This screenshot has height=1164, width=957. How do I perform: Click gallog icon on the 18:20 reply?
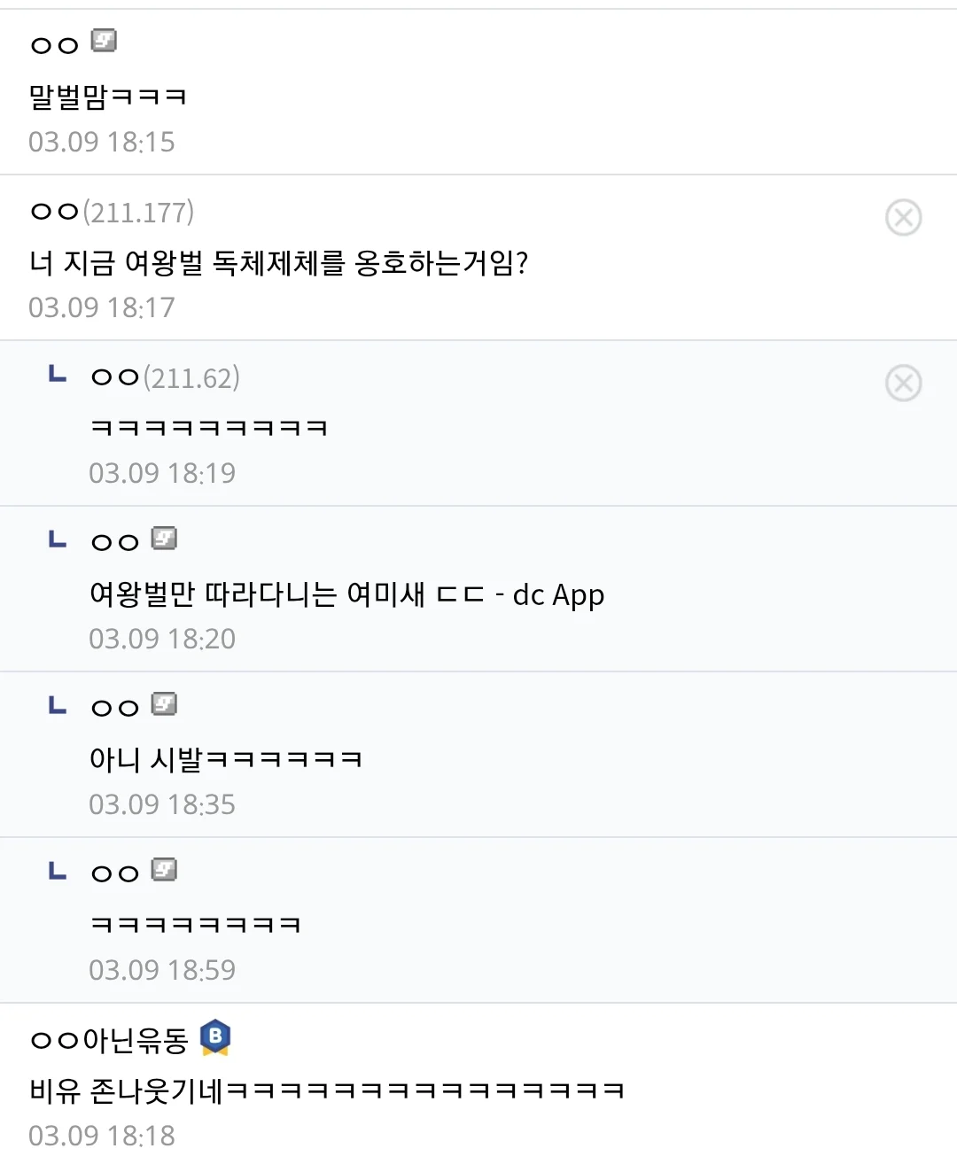(164, 539)
